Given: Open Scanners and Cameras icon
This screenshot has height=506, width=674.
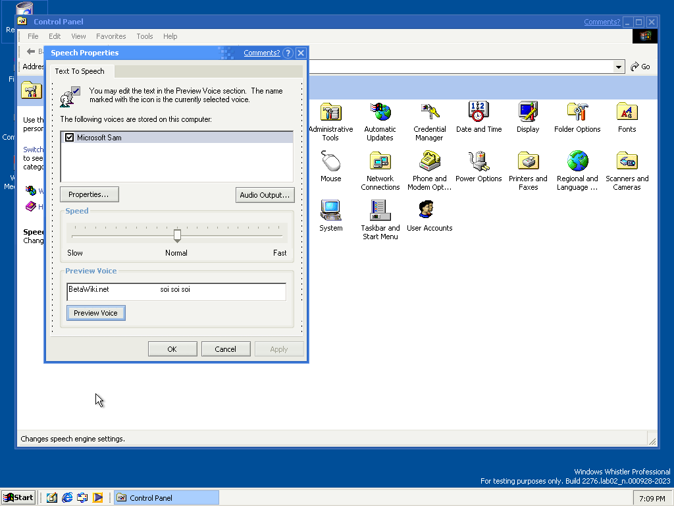Looking at the screenshot, I should pos(627,161).
